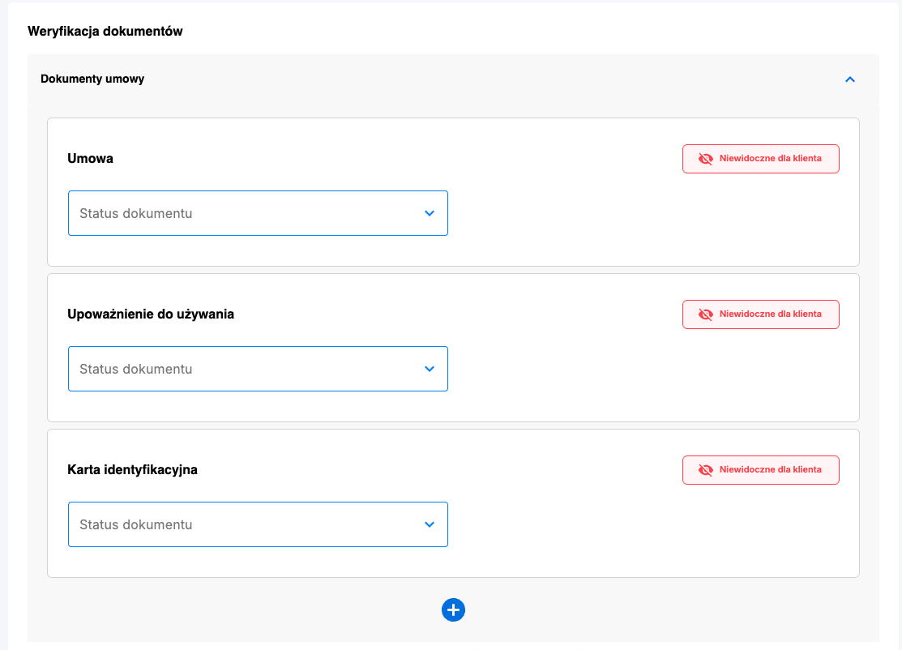Click the dropdown arrow in Umowa status field
The width and height of the screenshot is (902, 650).
430,213
